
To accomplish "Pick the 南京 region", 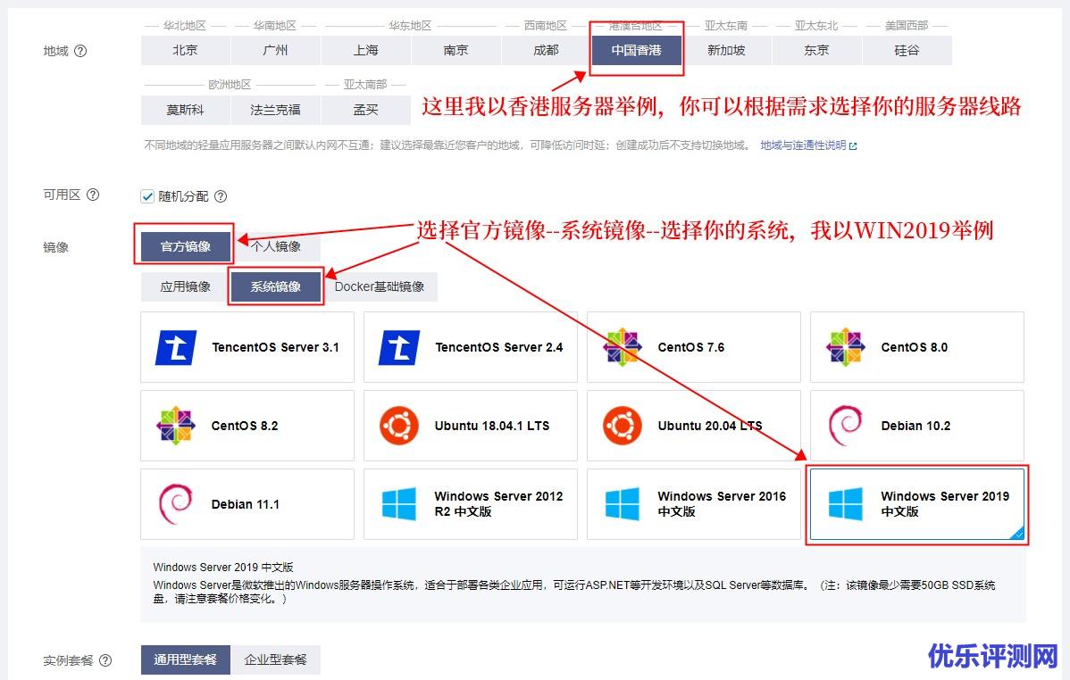I will pyautogui.click(x=456, y=51).
